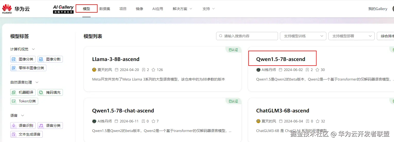Click the search magnifier icon
This screenshot has height=142, width=394.
click(x=221, y=36)
